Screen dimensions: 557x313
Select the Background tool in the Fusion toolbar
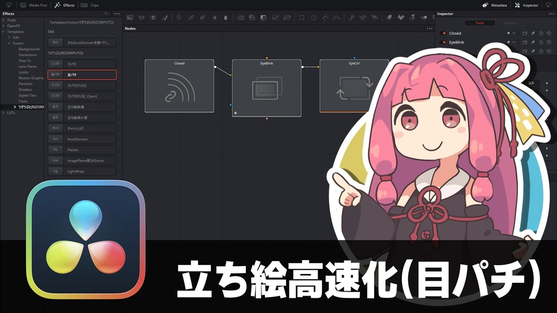(x=130, y=18)
